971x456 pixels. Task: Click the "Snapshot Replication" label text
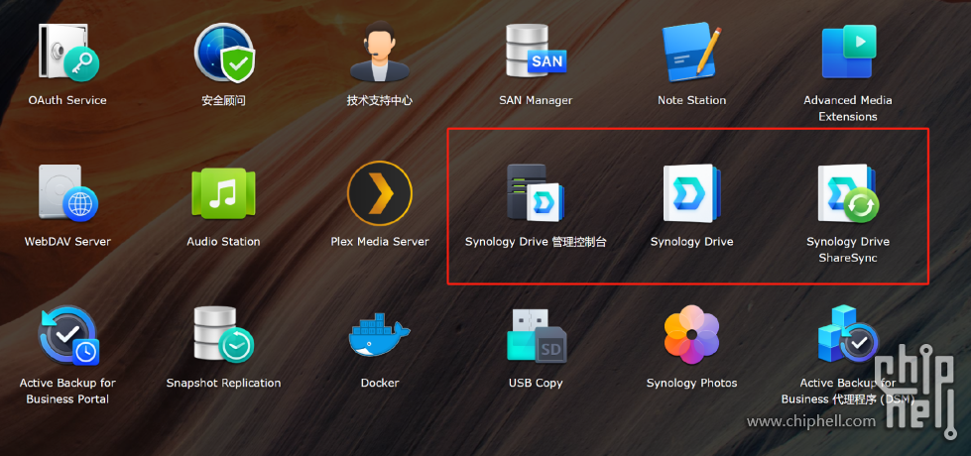coord(223,383)
